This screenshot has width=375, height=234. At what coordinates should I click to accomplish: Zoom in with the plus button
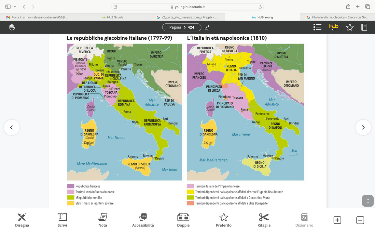point(337,220)
